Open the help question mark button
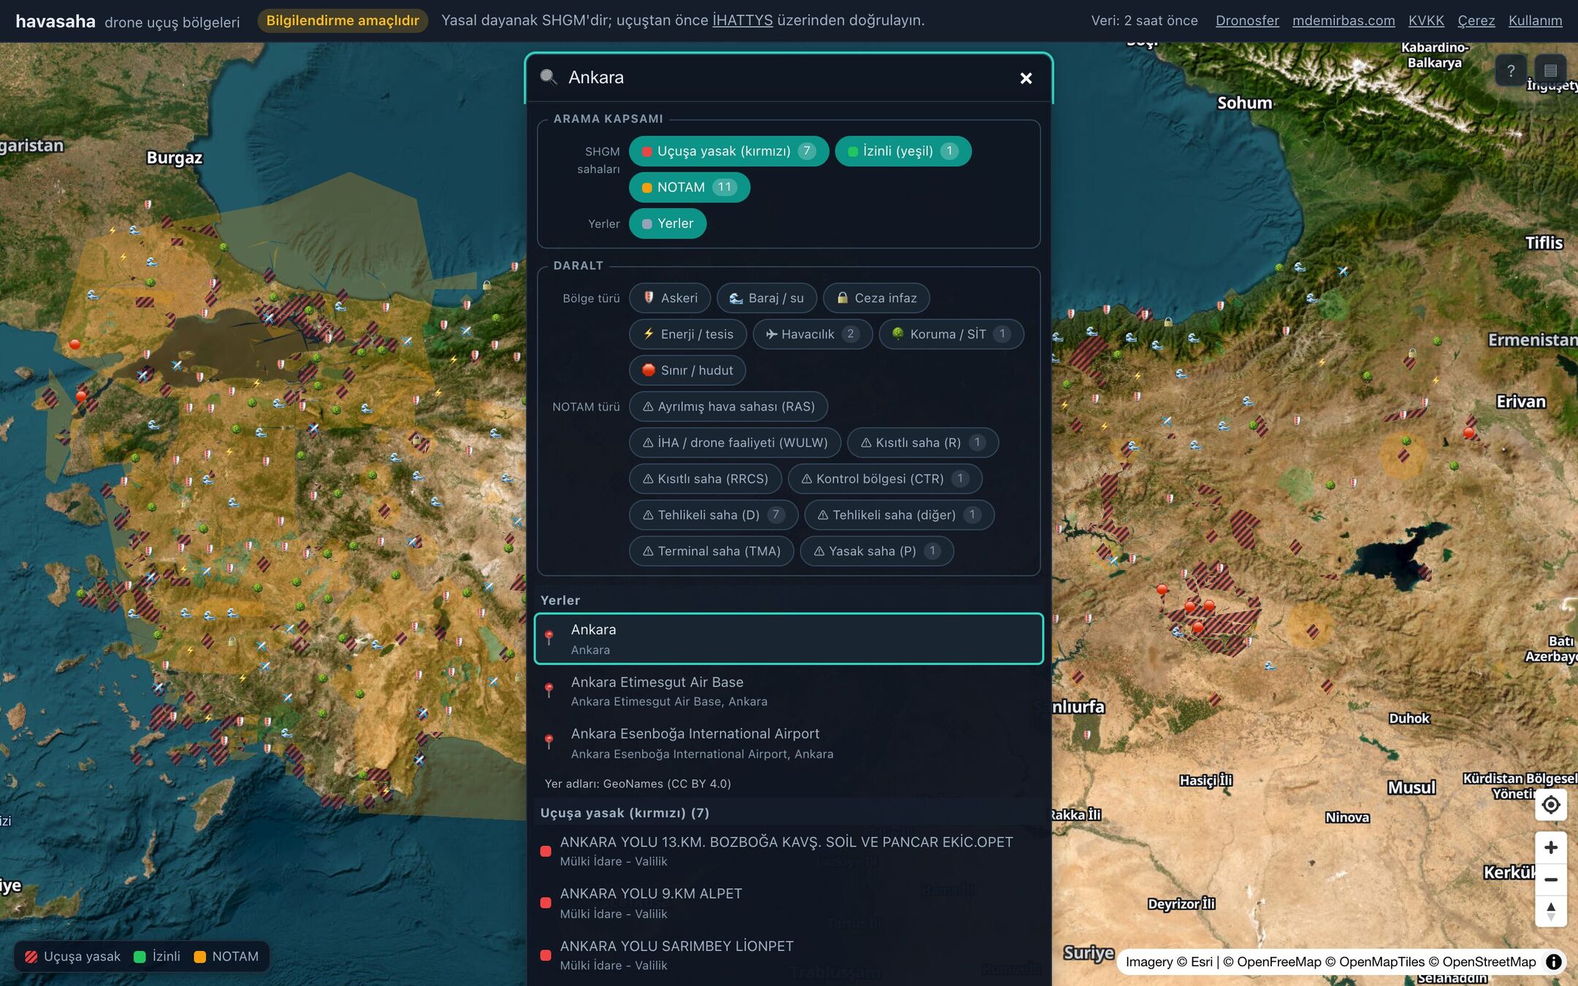Screen dimensions: 1578x986 [x=1510, y=71]
